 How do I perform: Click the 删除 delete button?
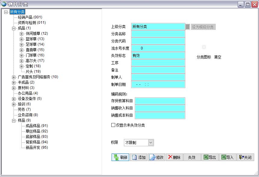point(174,157)
